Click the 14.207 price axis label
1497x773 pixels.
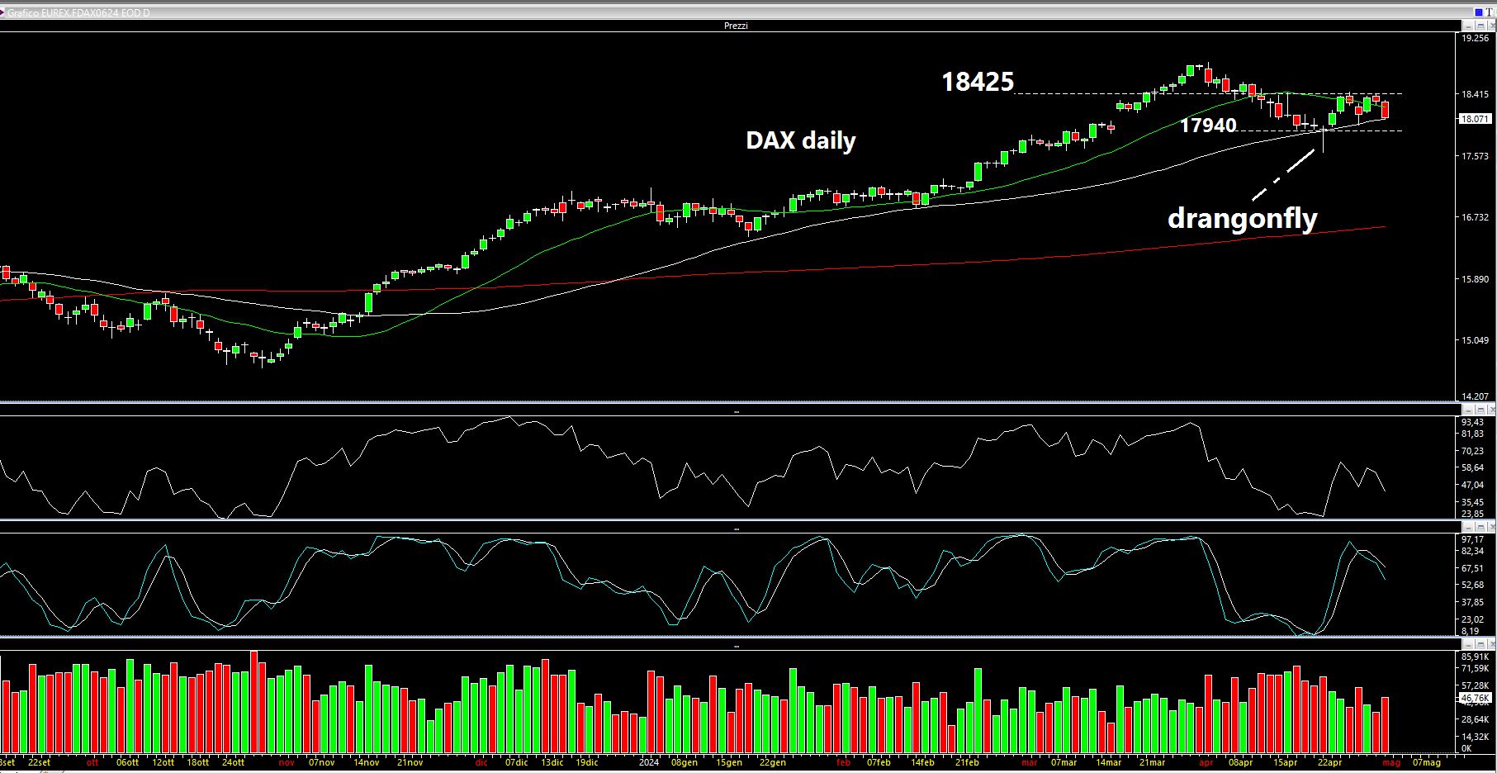pyautogui.click(x=1476, y=396)
